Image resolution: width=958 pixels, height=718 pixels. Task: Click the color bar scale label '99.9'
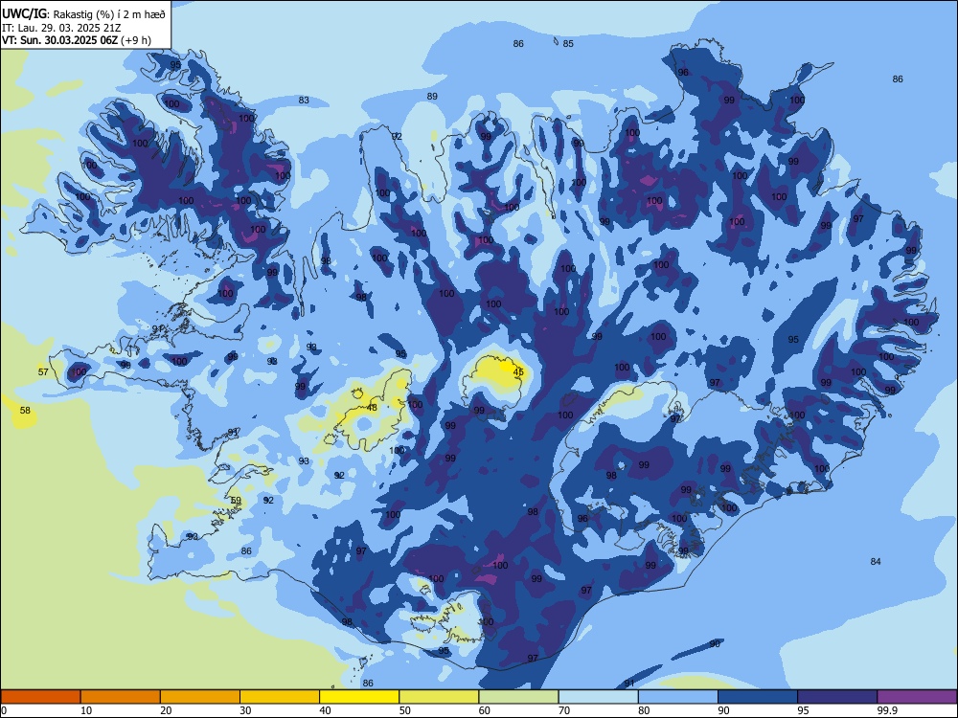pos(887,710)
